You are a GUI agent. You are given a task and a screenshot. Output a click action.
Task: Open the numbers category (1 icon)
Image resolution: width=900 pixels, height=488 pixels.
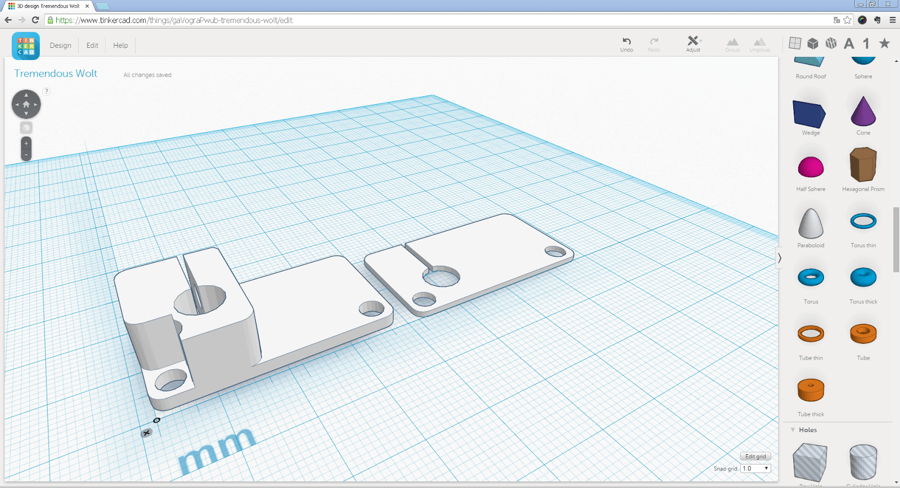[866, 43]
